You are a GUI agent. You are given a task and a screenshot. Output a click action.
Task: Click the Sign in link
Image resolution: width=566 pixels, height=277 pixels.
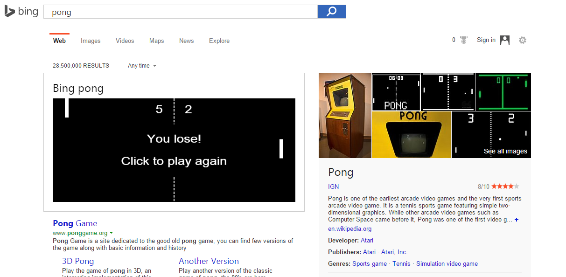(486, 40)
